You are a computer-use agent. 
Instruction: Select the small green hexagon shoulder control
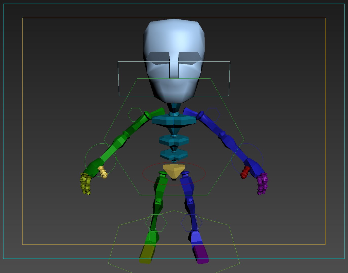[x=135, y=115]
